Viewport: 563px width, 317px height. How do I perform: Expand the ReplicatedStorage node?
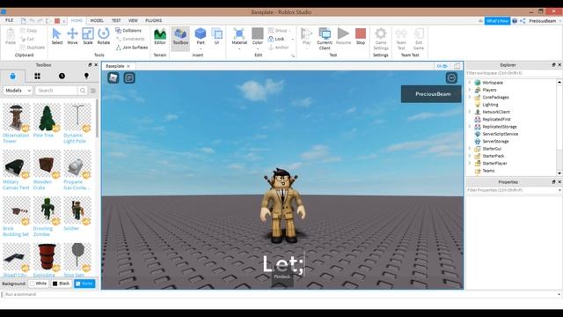[x=470, y=127]
